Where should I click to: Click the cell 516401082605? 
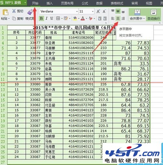(x=79, y=48)
